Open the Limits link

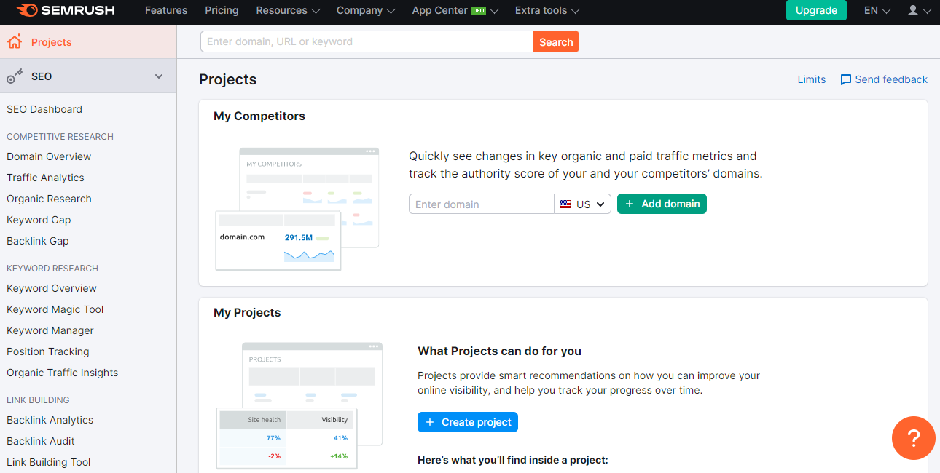pos(812,79)
